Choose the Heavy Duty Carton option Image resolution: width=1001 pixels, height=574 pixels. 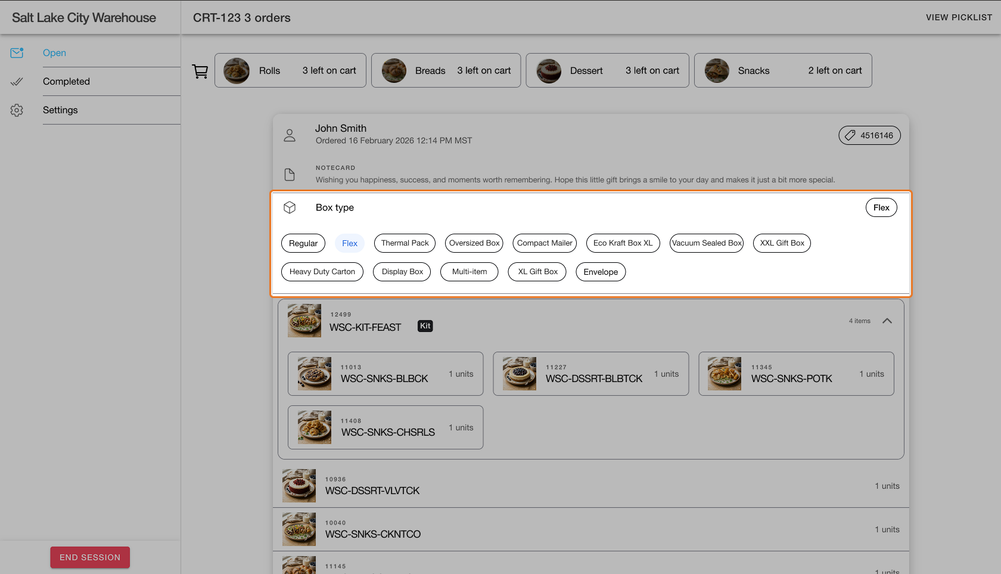322,272
